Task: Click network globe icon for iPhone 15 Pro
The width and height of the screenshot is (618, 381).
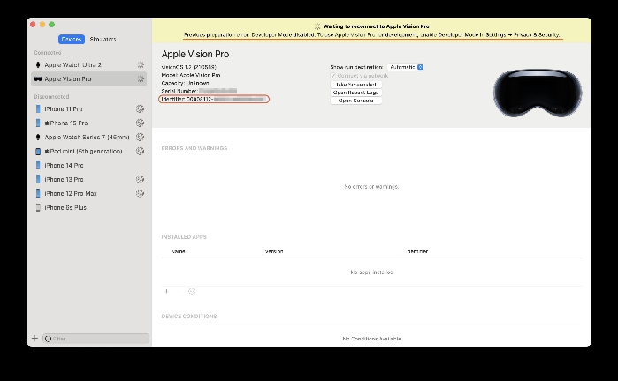Action: point(140,123)
